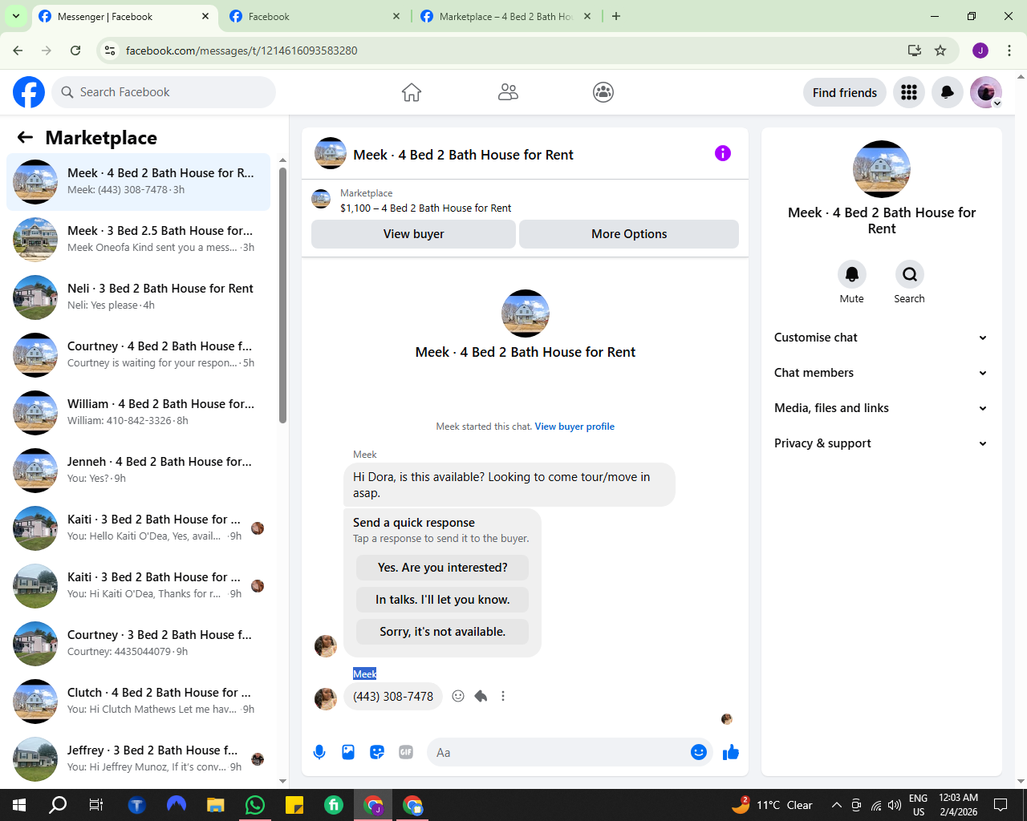Attach a photo file icon
The height and width of the screenshot is (821, 1027).
[x=348, y=752]
